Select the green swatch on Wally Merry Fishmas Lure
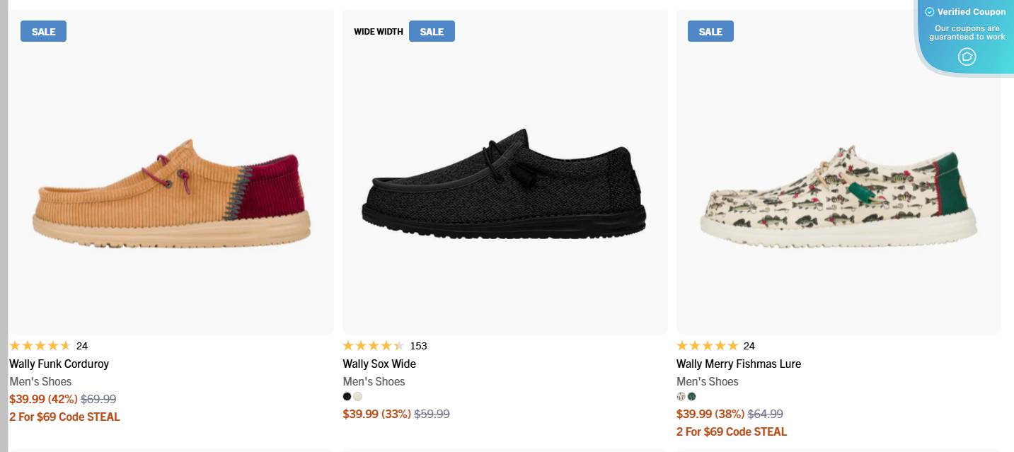 tap(691, 397)
